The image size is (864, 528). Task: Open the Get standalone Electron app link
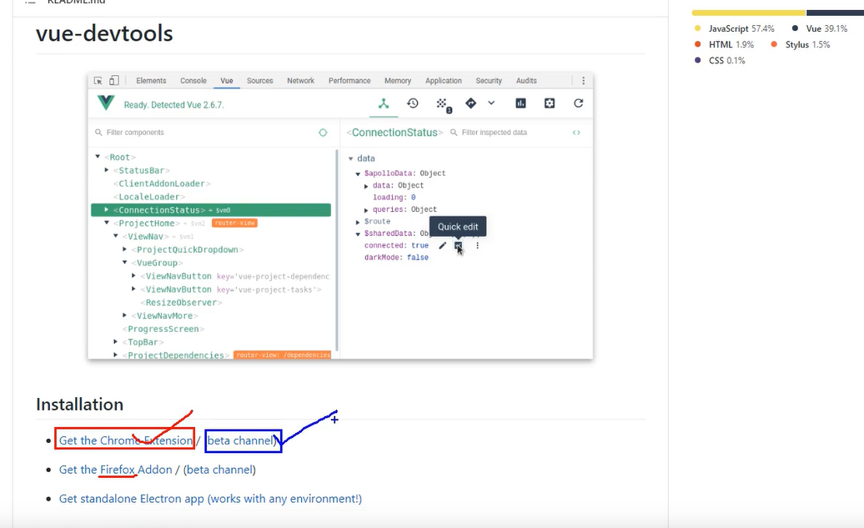click(210, 499)
